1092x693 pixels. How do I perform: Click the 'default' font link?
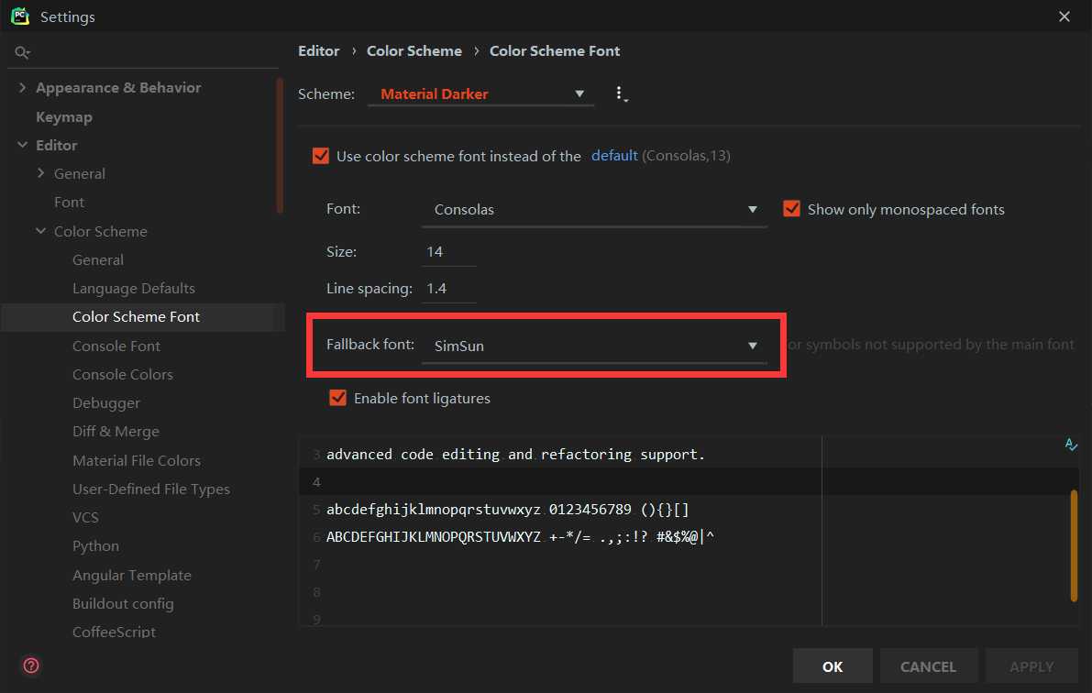coord(614,155)
